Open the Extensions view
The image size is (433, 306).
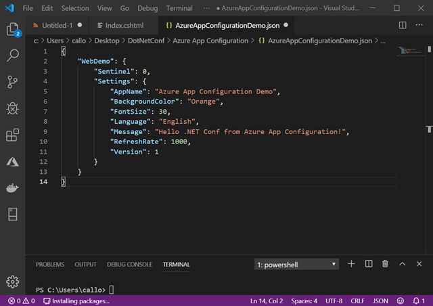click(13, 135)
